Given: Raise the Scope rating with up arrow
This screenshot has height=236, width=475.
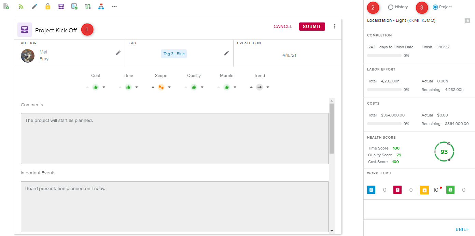Looking at the screenshot, I should (153, 87).
